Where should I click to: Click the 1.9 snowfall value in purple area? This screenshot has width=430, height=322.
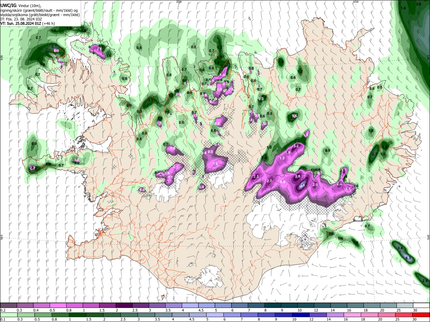click(288, 152)
